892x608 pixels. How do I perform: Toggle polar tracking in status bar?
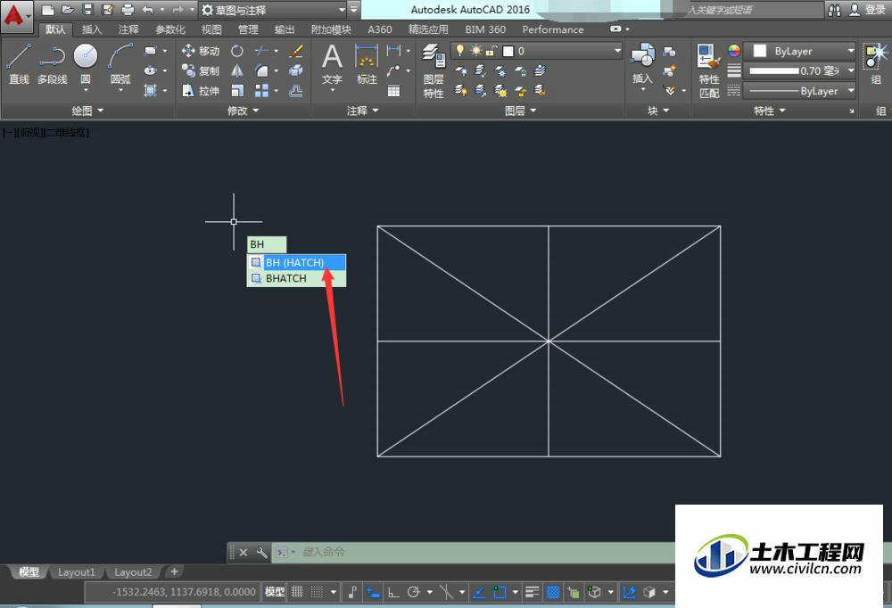click(414, 592)
